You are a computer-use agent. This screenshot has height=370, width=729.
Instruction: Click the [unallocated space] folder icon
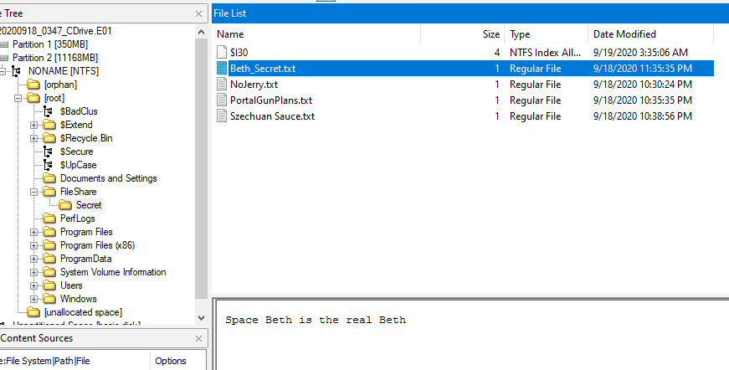(33, 312)
